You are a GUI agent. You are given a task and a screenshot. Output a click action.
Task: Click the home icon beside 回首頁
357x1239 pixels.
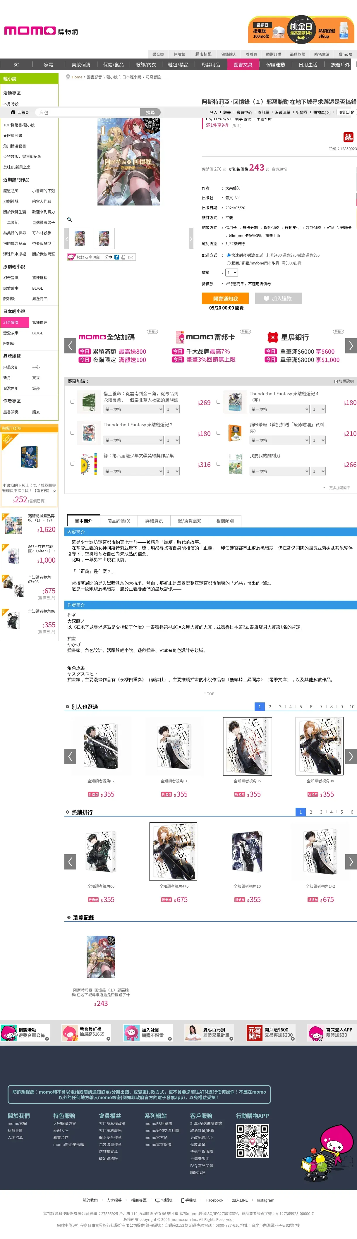[x=13, y=112]
